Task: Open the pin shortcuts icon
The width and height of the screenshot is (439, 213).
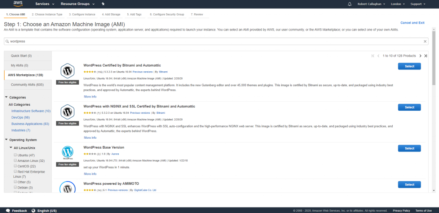Action: [103, 4]
